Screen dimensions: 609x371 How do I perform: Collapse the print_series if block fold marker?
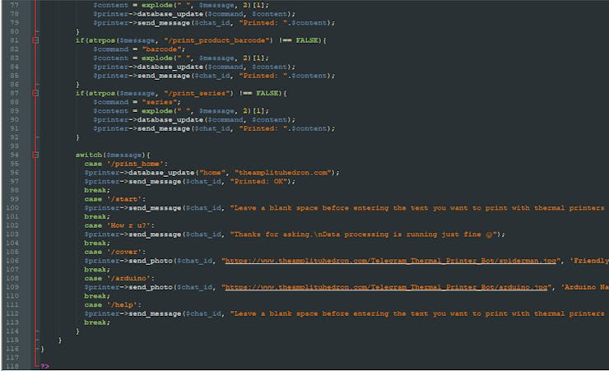tap(35, 93)
